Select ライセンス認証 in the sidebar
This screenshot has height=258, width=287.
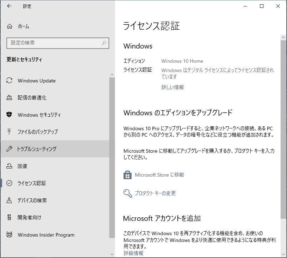[x=55, y=183]
